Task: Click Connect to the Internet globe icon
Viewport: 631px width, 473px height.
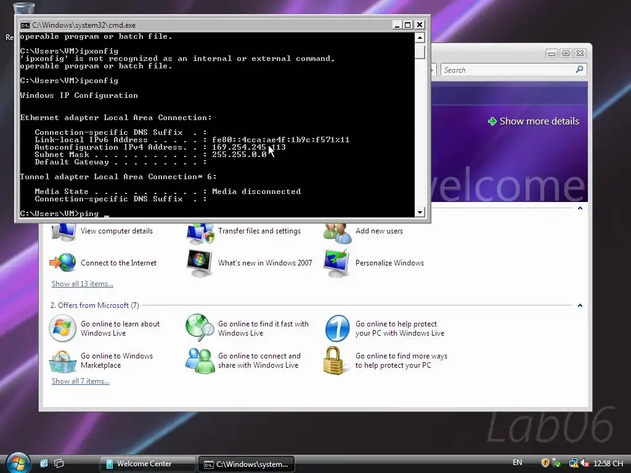Action: [63, 262]
